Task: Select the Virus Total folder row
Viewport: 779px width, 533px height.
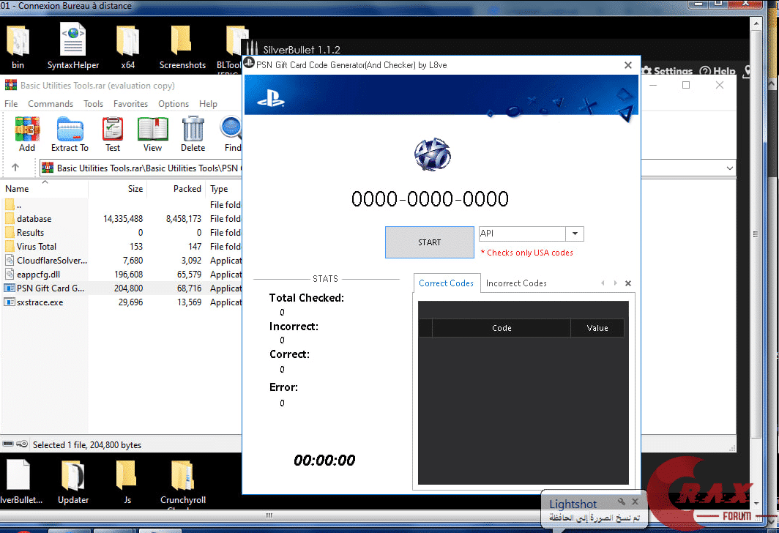Action: coord(122,247)
